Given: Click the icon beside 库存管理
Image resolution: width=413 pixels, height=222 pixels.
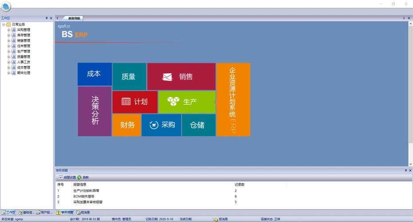Looking at the screenshot, I should [14, 35].
